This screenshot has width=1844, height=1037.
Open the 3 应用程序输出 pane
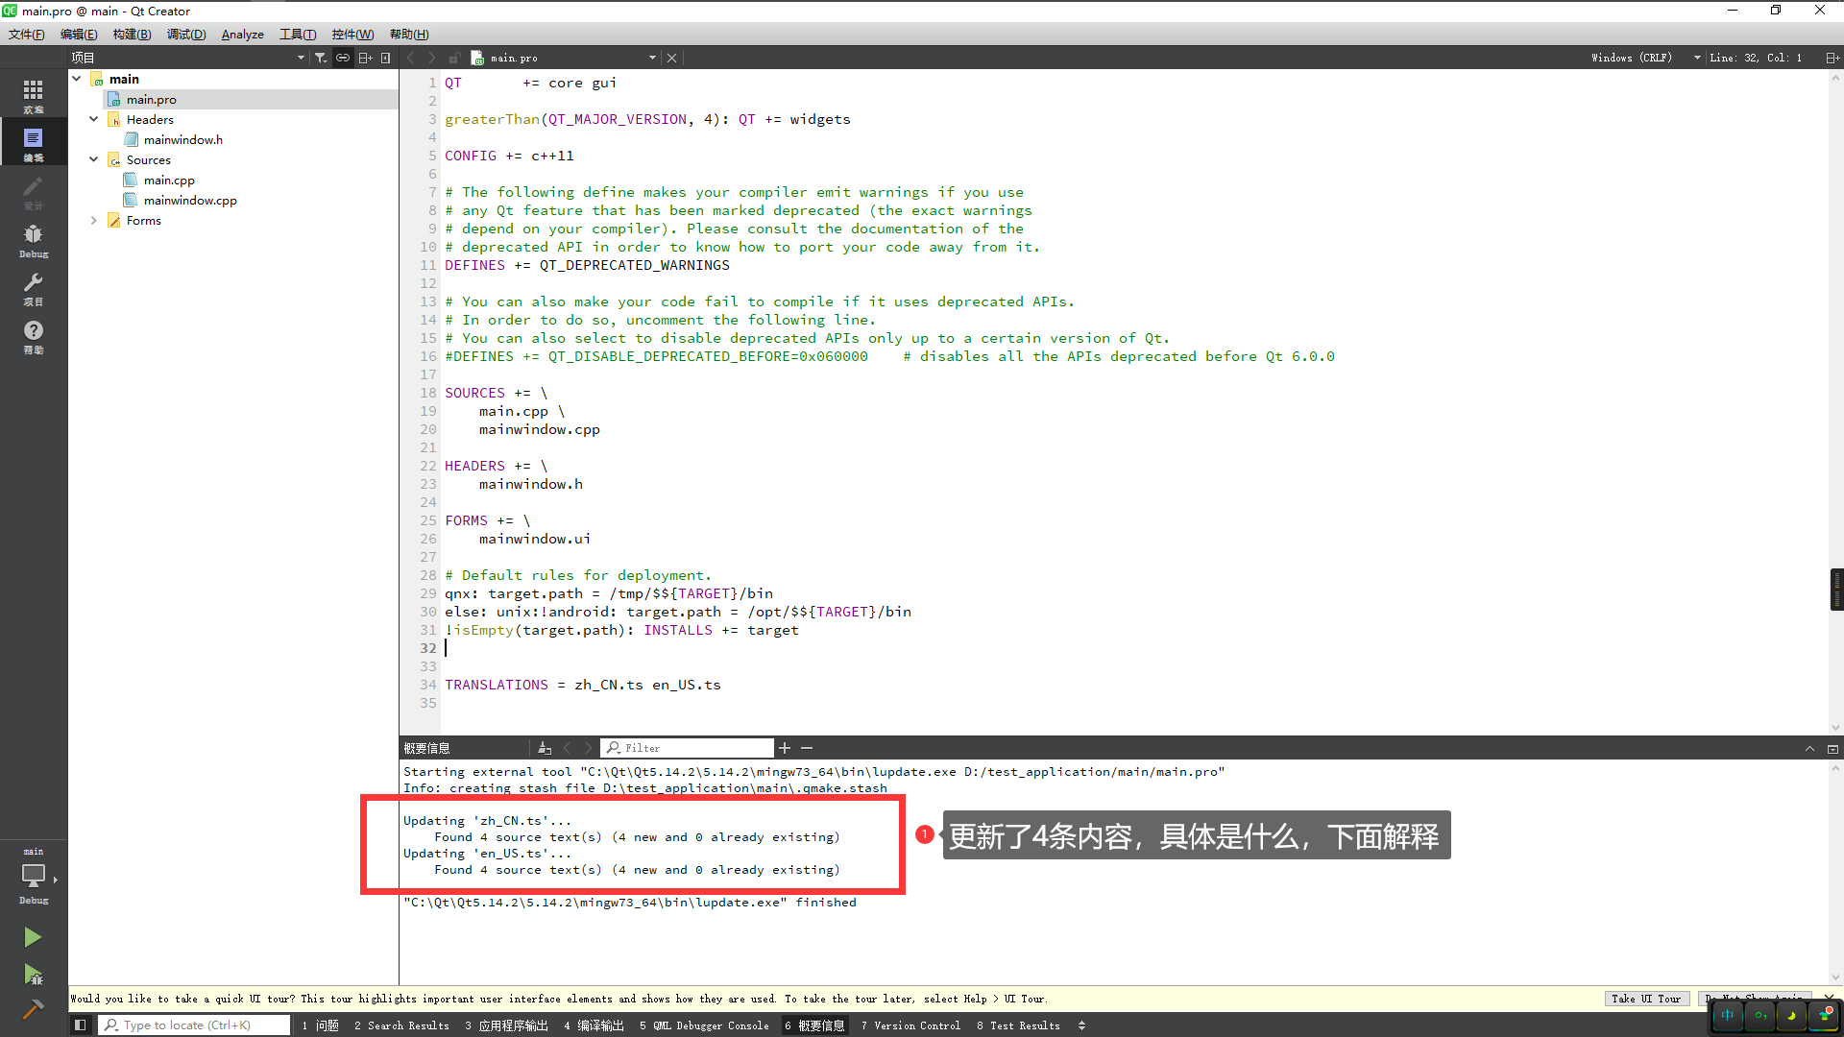(x=506, y=1025)
